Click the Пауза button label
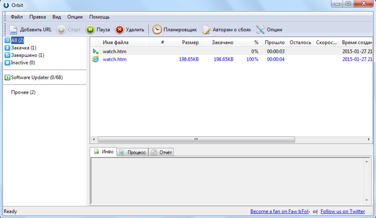This screenshot has height=218, width=376. (x=103, y=30)
